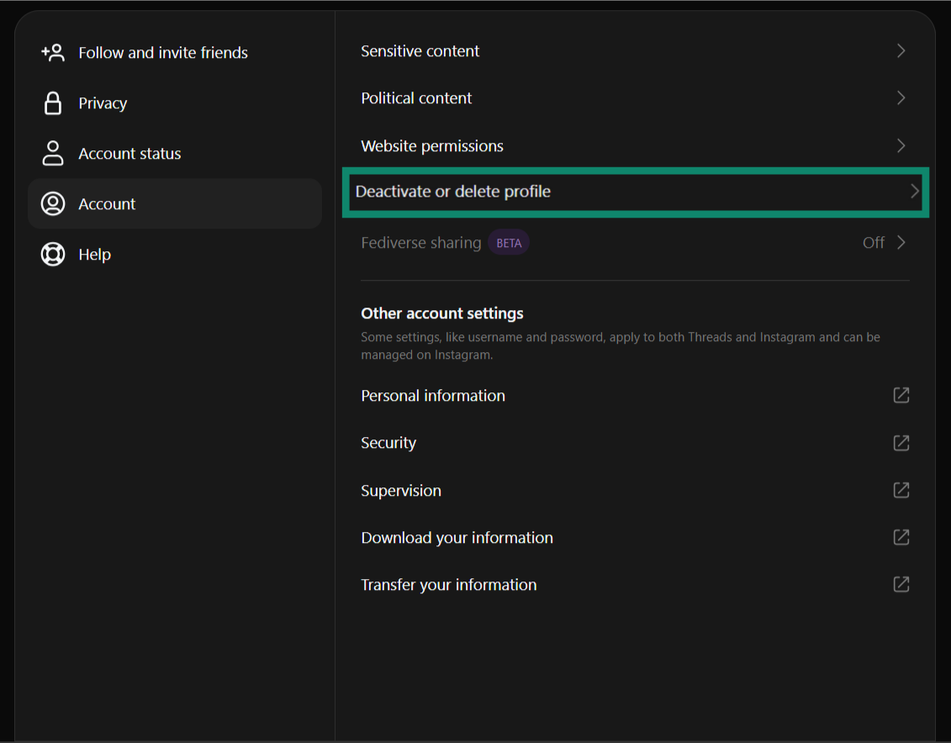This screenshot has height=743, width=951.
Task: Click the external link icon beside Security
Action: point(901,443)
